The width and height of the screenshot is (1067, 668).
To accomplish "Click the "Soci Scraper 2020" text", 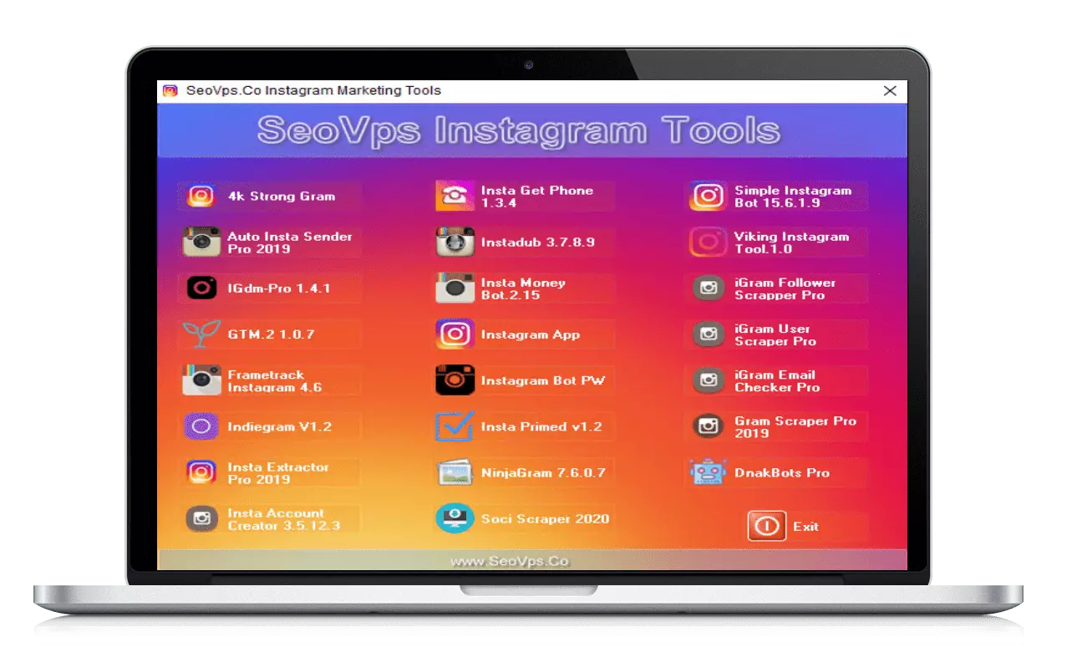I will click(x=545, y=518).
